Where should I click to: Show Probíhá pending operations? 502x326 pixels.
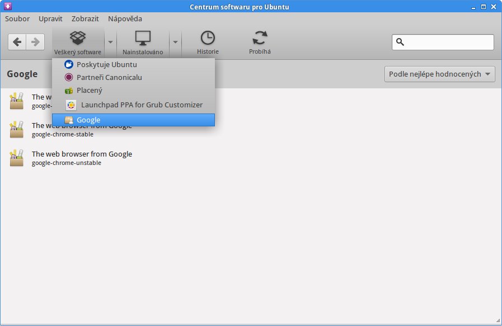point(260,42)
